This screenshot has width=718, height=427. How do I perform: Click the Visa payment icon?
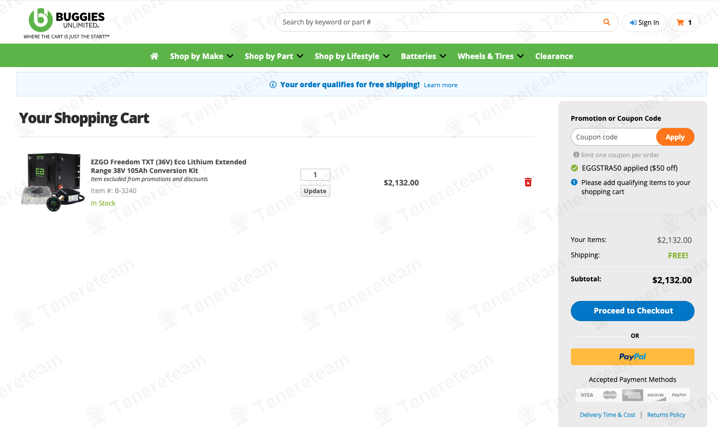tap(587, 395)
